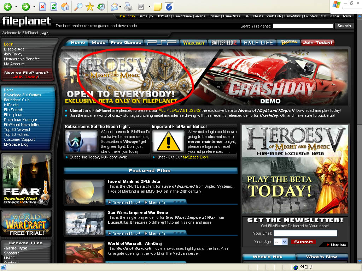Open the yellow sticky note toolbar icon
The height and width of the screenshot is (271, 362).
(x=158, y=7)
